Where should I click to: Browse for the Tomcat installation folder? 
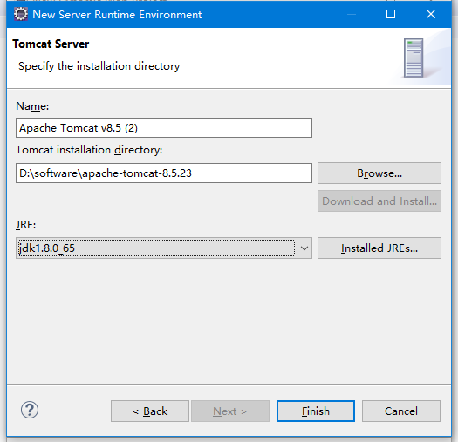[379, 173]
